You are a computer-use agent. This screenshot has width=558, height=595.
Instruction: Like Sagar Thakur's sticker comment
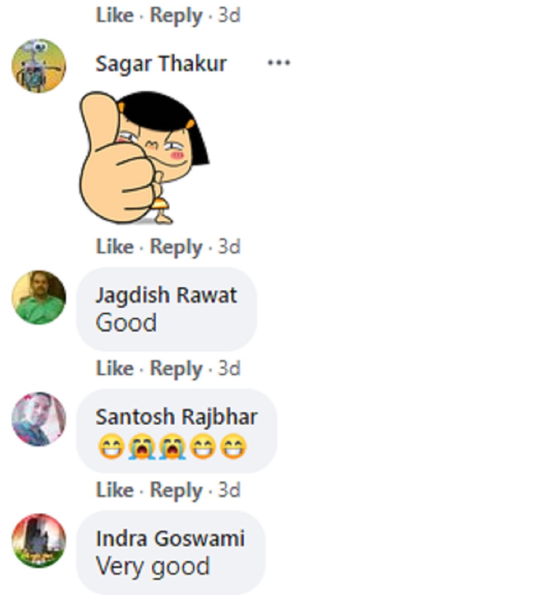tap(115, 247)
